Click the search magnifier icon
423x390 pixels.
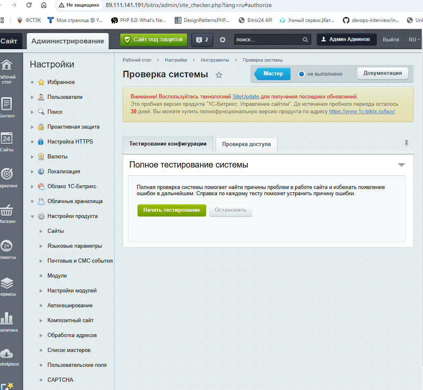pos(305,40)
